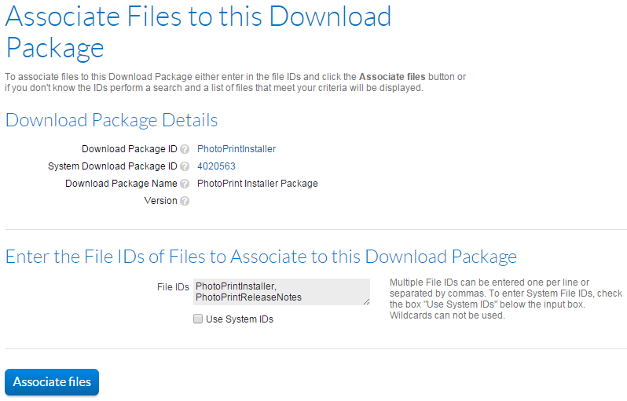The width and height of the screenshot is (627, 401).
Task: Click the "Enter the File IDs" section heading
Action: 261,257
